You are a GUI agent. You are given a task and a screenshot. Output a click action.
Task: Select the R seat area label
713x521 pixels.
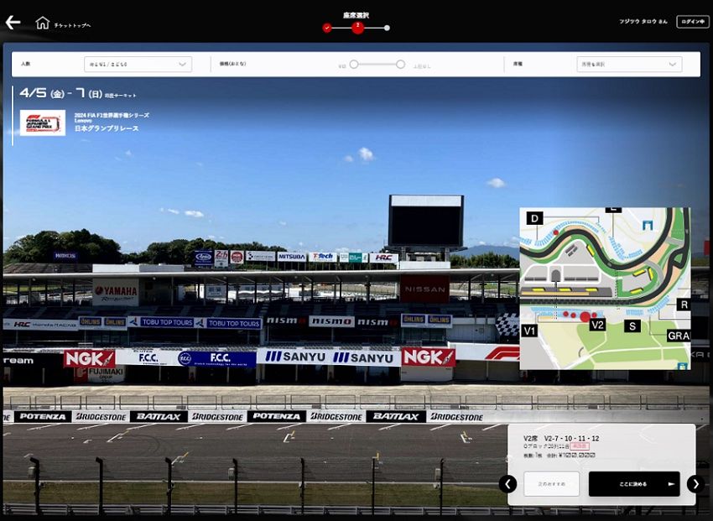tap(684, 305)
